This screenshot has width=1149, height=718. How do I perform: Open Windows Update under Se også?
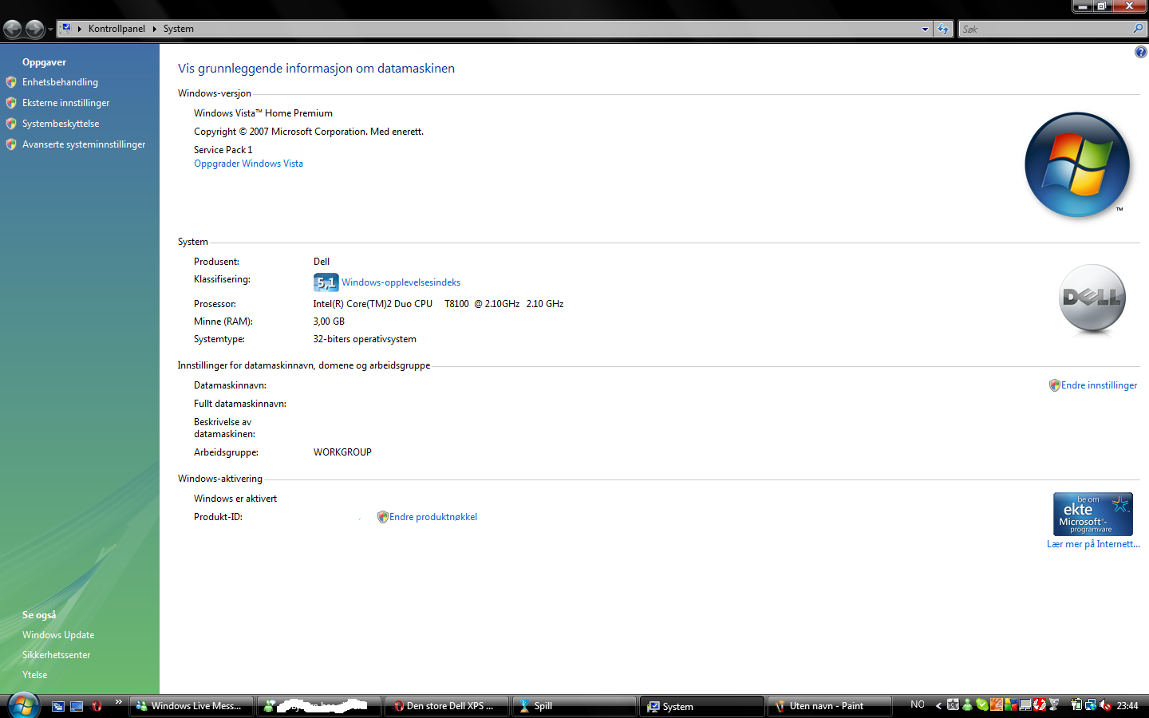(x=58, y=635)
